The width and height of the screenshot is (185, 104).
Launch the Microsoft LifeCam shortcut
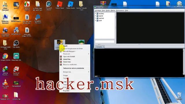[x=49, y=6]
